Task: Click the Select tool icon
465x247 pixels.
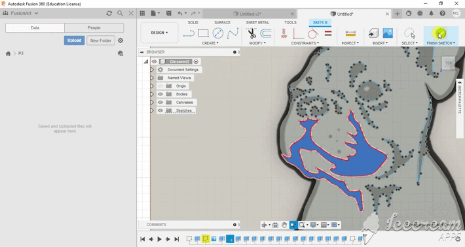Action: [x=409, y=33]
